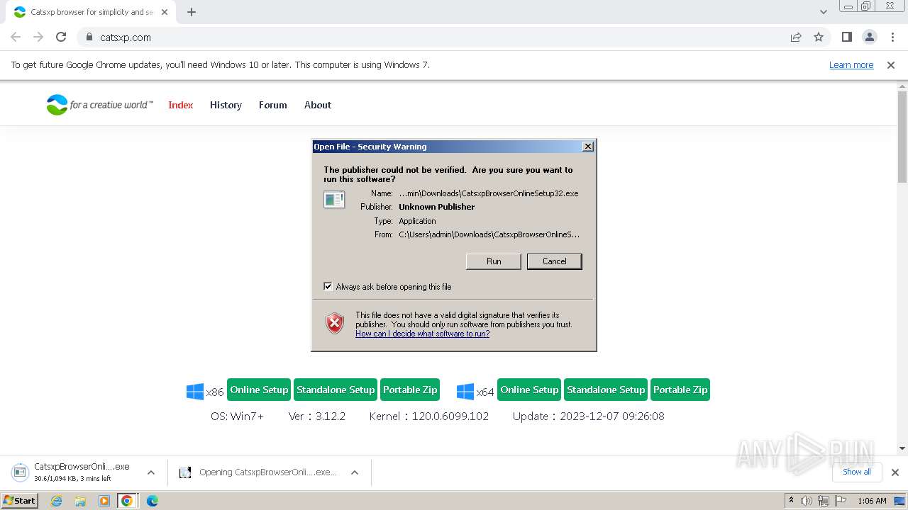Click the Chrome taskbar icon
The image size is (908, 510).
pyautogui.click(x=127, y=501)
